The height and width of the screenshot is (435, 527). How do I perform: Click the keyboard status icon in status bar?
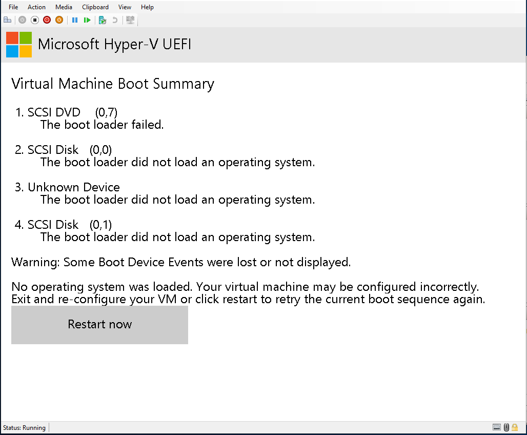tap(497, 427)
